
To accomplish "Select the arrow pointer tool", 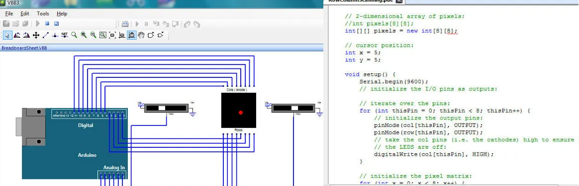I will tap(7, 35).
